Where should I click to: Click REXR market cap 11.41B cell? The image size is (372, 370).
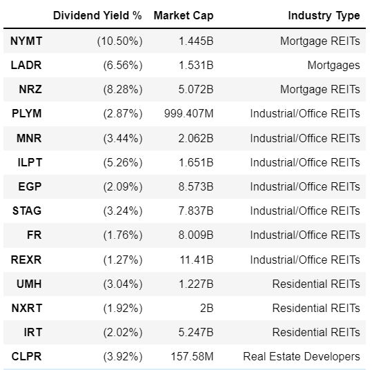(197, 260)
